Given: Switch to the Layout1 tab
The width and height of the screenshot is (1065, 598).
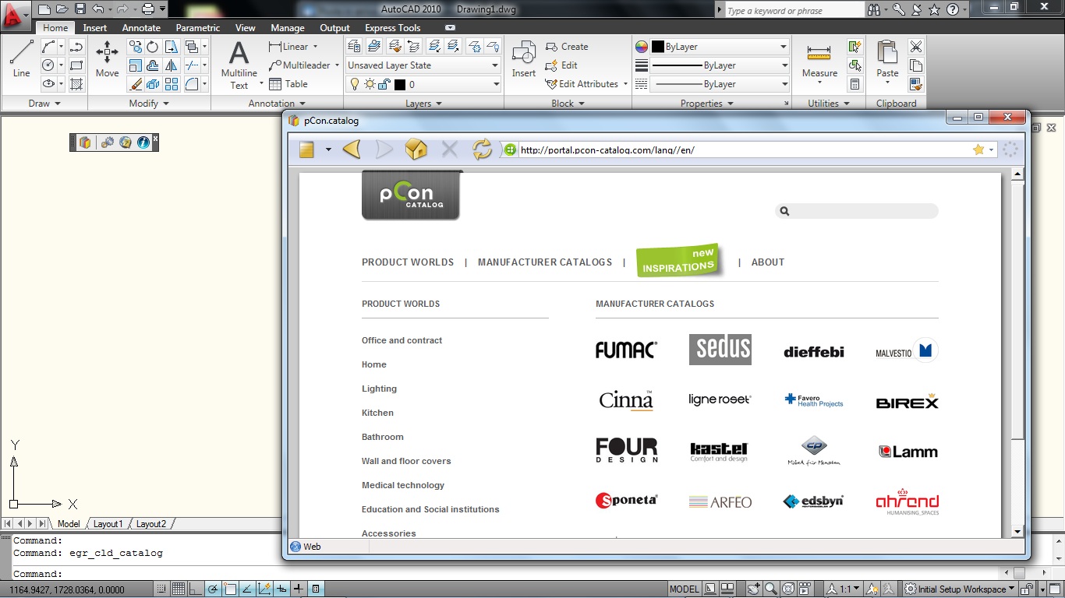Looking at the screenshot, I should point(108,524).
